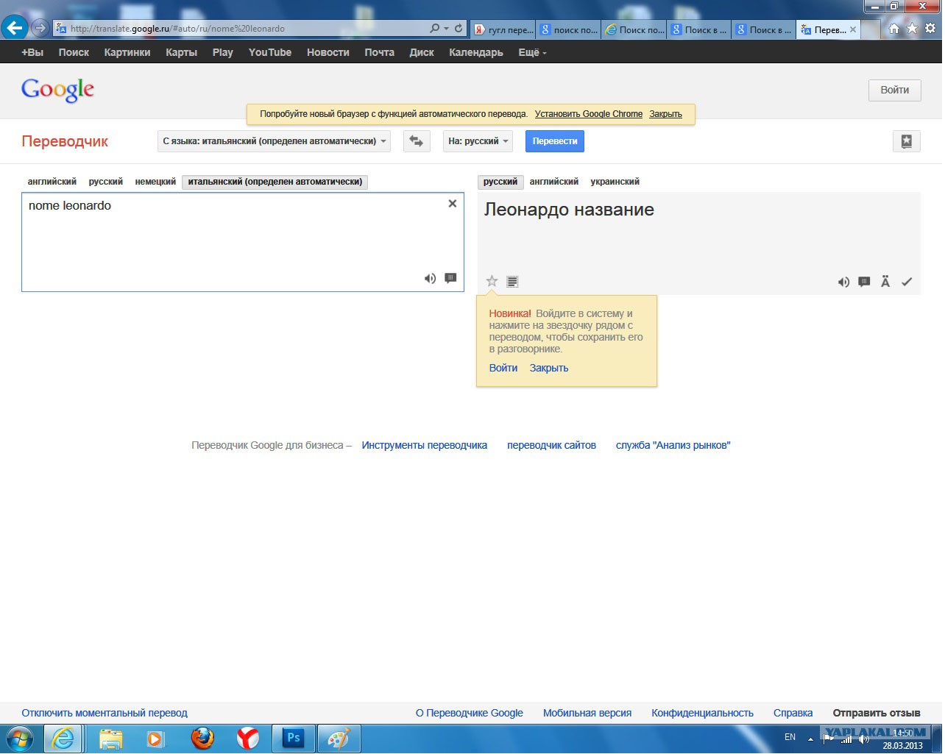Click the blue 'Перевести' button
Screen dimensions: 945x754
coord(555,141)
